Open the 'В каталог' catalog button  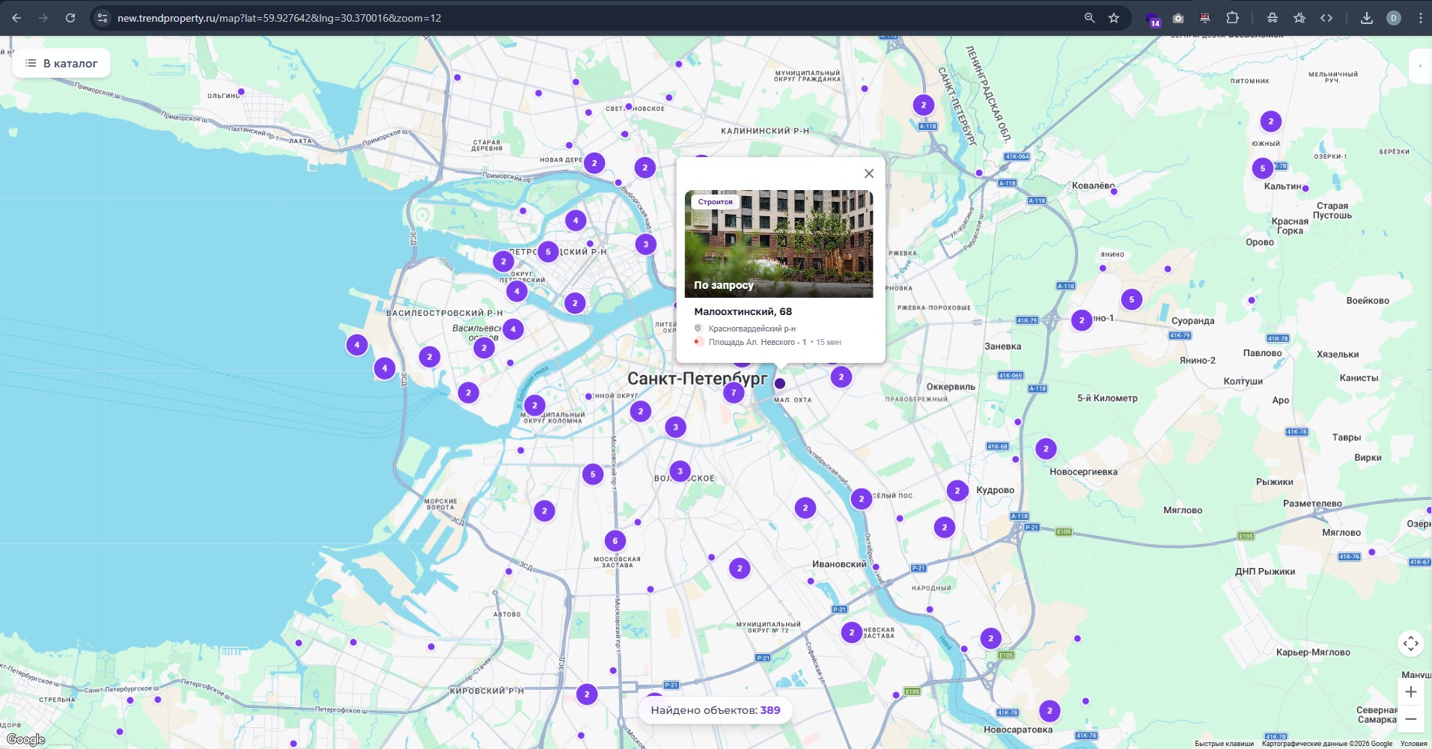(61, 64)
